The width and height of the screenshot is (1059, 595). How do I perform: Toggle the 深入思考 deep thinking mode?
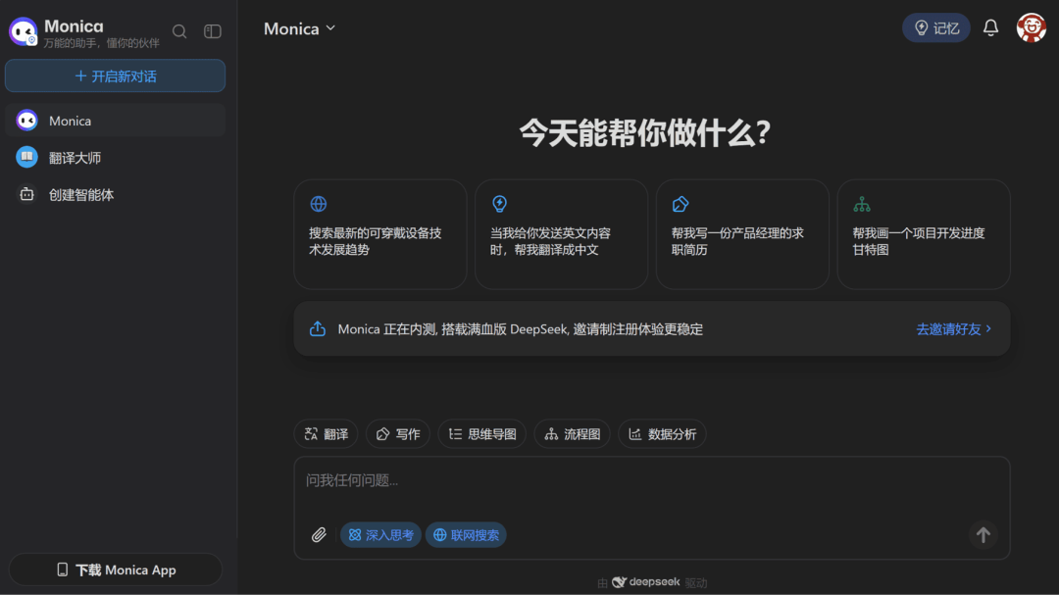tap(380, 535)
